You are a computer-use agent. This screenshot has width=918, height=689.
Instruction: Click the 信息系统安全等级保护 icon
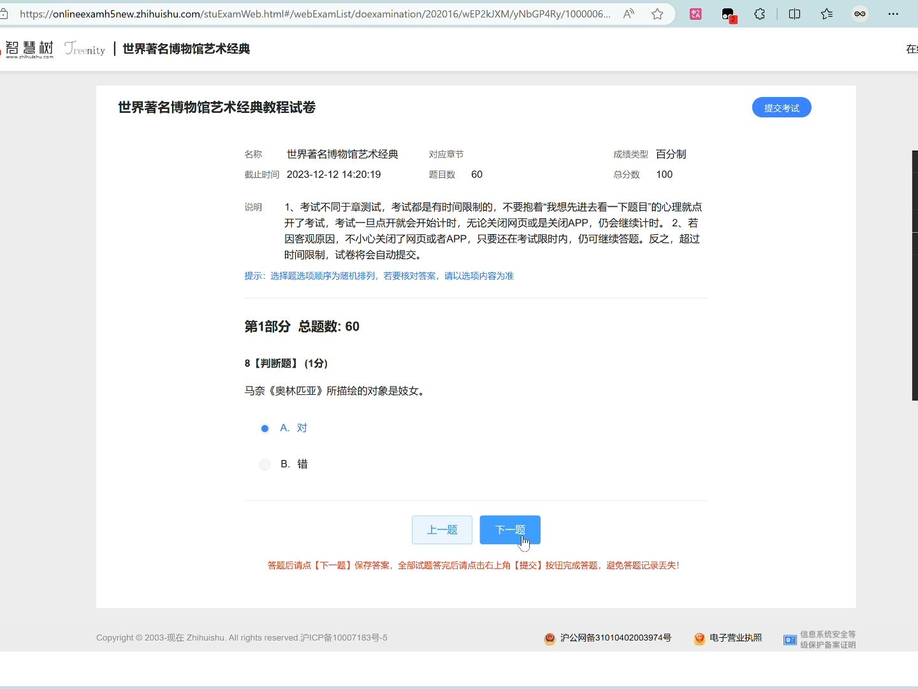click(790, 639)
